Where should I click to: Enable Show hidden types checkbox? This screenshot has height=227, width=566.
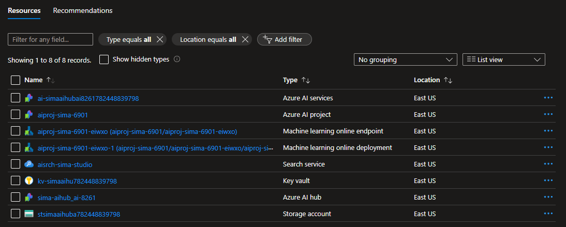pos(104,59)
